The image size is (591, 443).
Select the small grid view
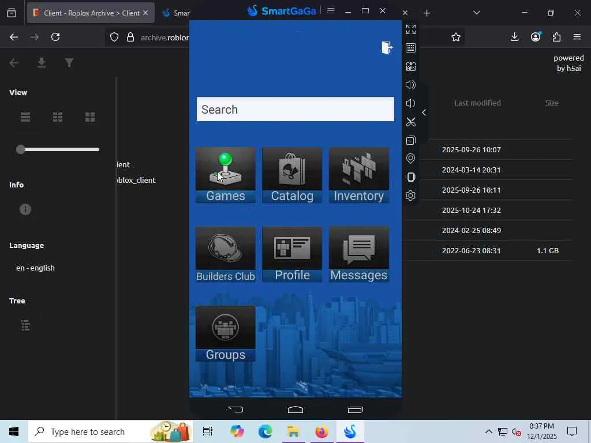58,117
